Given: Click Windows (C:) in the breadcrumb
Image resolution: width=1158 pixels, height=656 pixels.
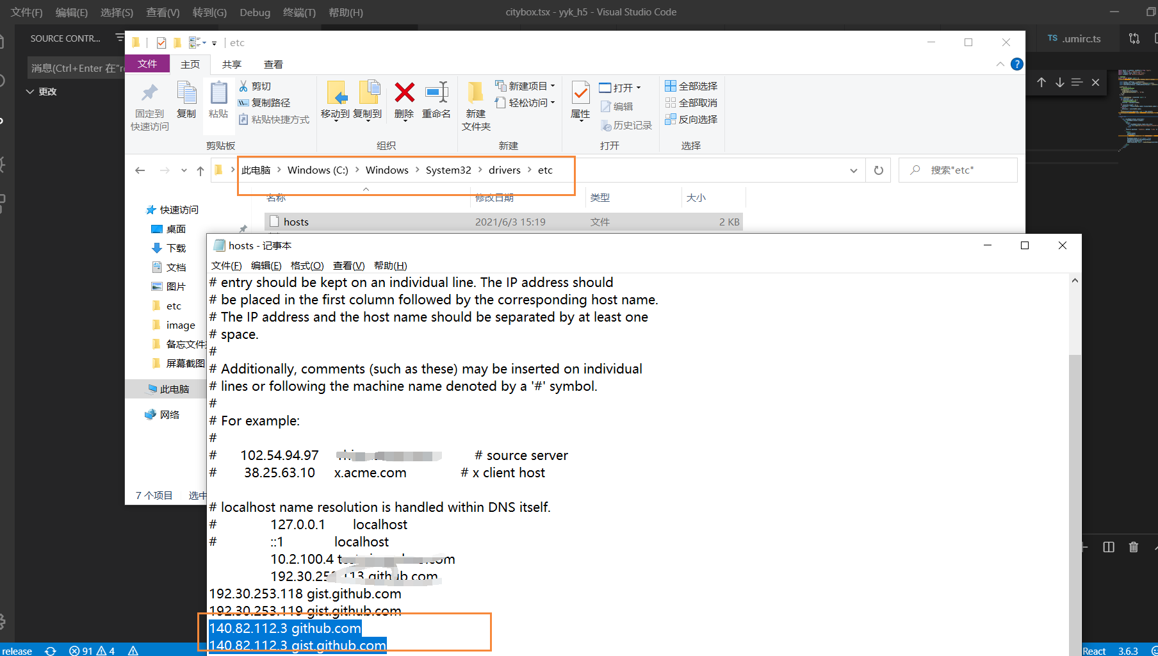Looking at the screenshot, I should (318, 170).
